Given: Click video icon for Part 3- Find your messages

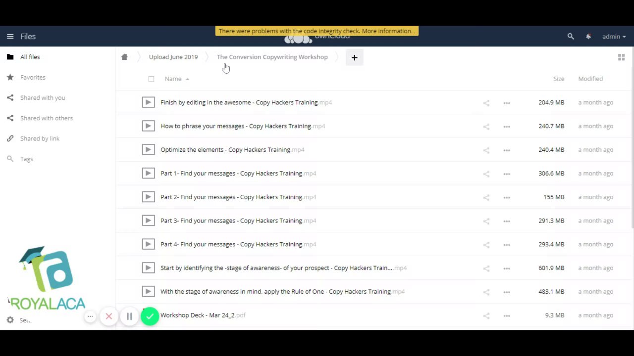Looking at the screenshot, I should (x=148, y=221).
